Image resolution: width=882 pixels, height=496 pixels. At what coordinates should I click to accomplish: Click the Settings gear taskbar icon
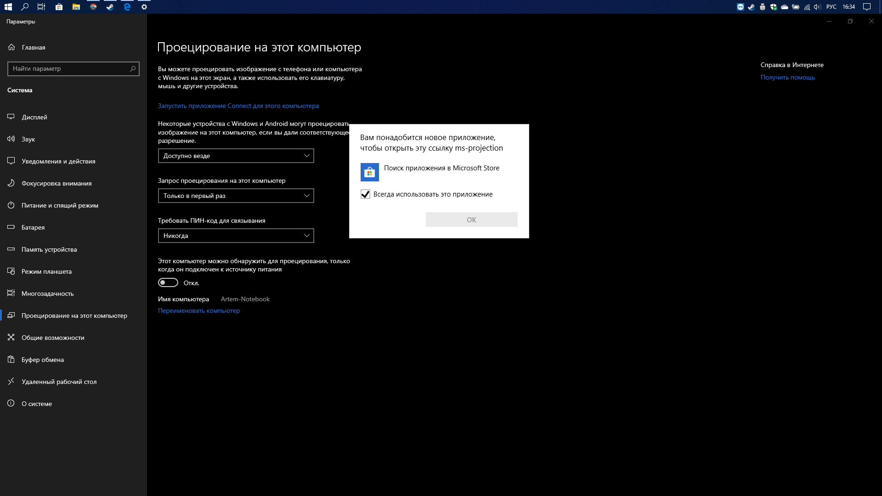(144, 7)
